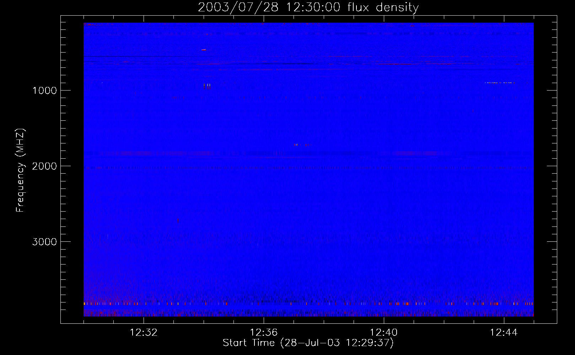Click the 'Frequency (MHZ)' axis title
Viewport: 575px width, 355px height.
pos(21,170)
